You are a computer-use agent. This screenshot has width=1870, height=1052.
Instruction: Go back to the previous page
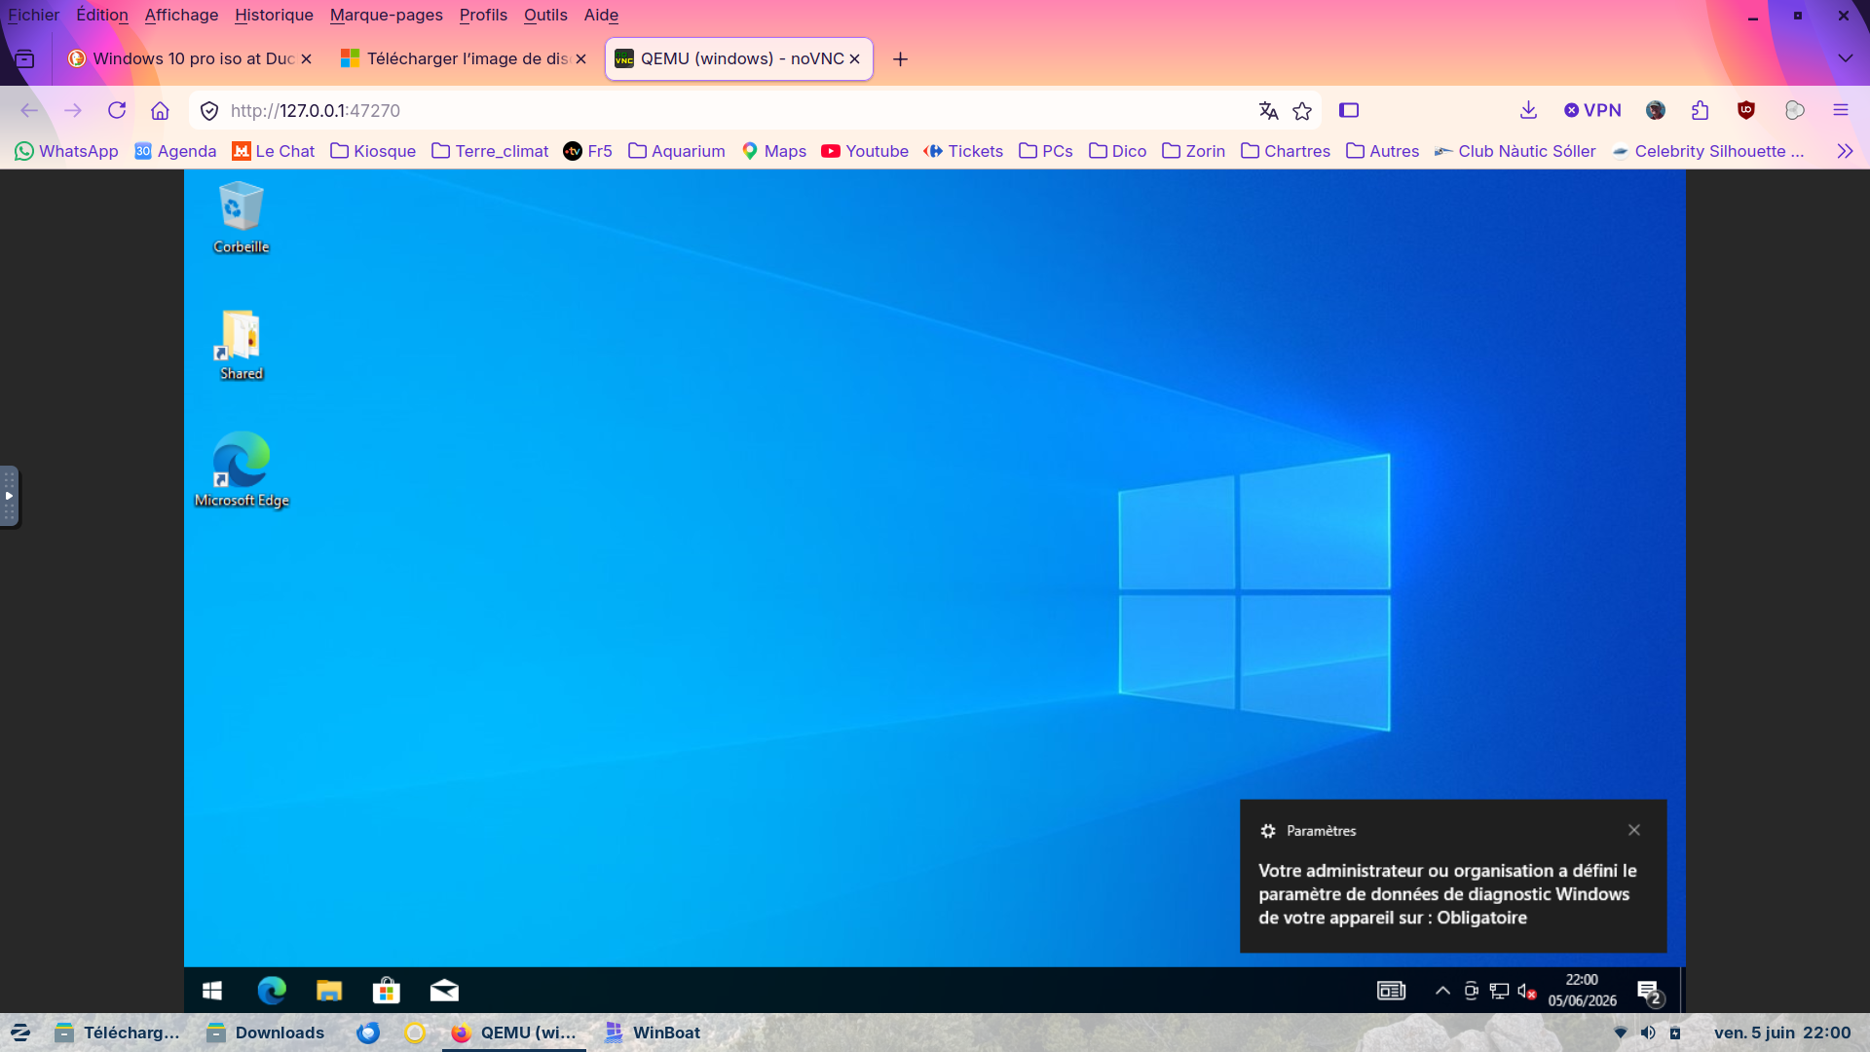coord(29,110)
